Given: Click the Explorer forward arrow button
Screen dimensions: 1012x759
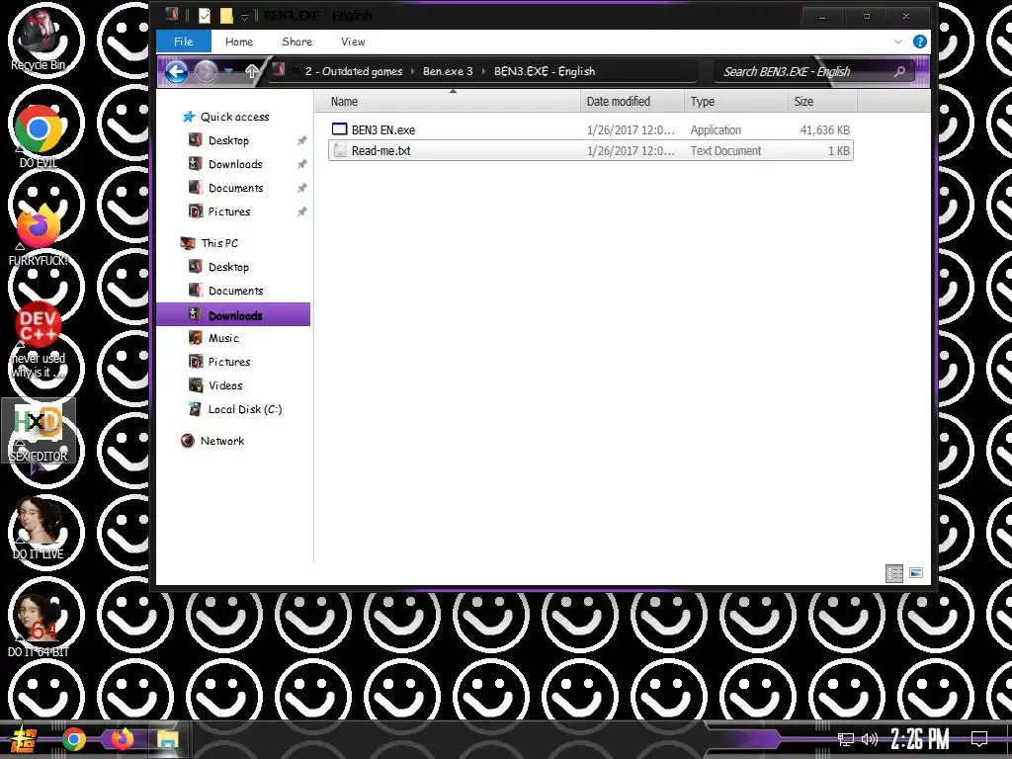Looking at the screenshot, I should [206, 71].
